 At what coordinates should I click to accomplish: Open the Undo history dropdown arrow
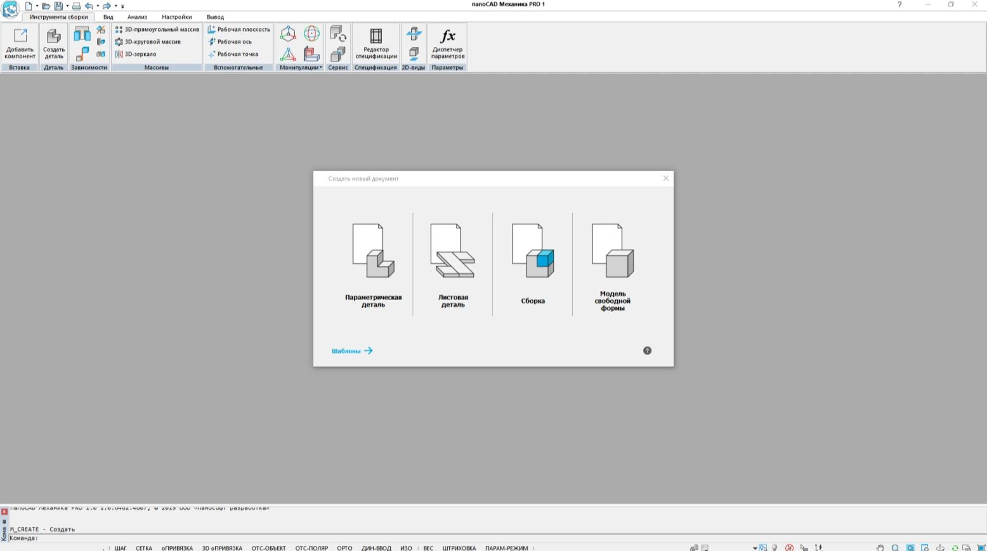[98, 6]
